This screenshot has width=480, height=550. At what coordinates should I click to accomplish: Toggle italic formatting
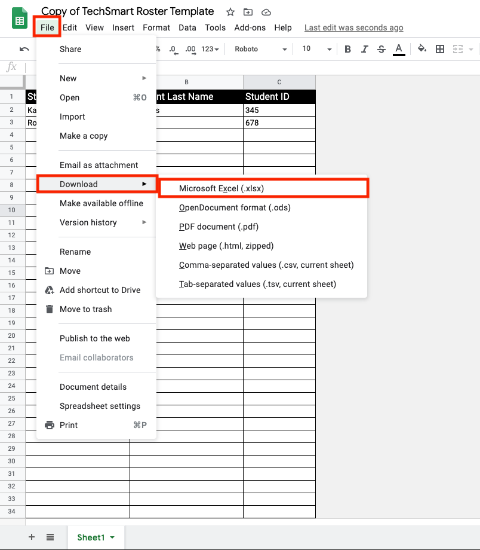coord(364,49)
